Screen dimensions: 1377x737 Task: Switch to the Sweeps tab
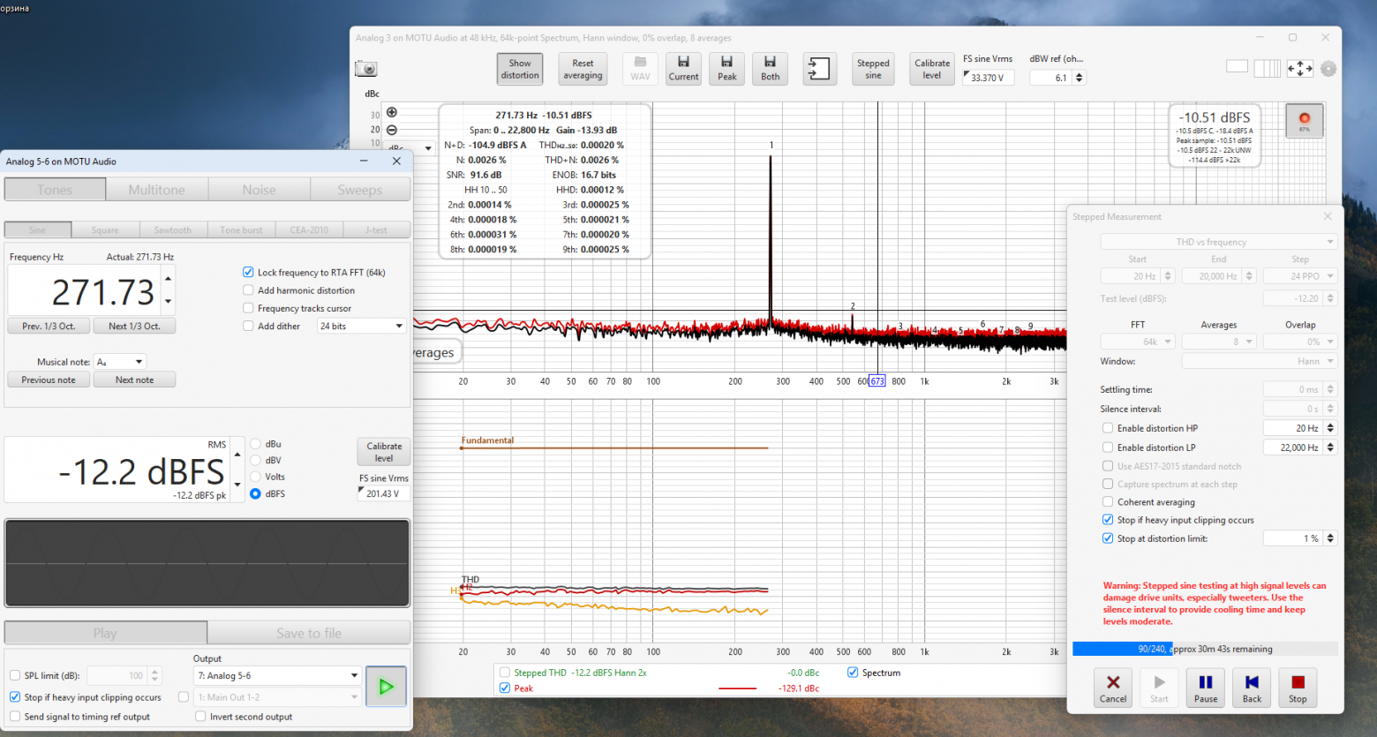[x=360, y=190]
